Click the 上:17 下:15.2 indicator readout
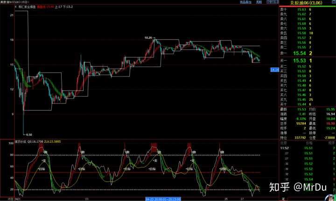336x201 pixels. (64, 7)
